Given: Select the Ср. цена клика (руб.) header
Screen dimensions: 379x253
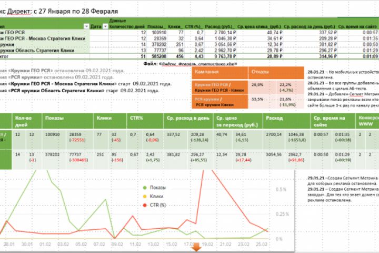Looking at the screenshot, I should (x=259, y=27).
